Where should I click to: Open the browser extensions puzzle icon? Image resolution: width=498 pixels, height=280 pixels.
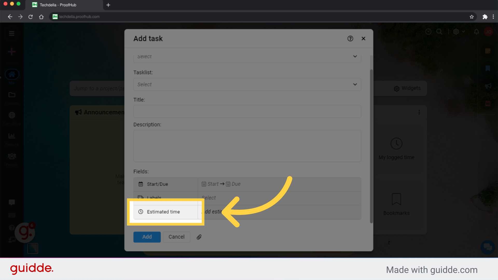[x=485, y=17]
